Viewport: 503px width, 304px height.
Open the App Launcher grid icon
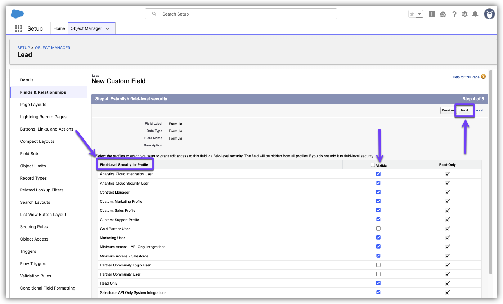click(18, 28)
